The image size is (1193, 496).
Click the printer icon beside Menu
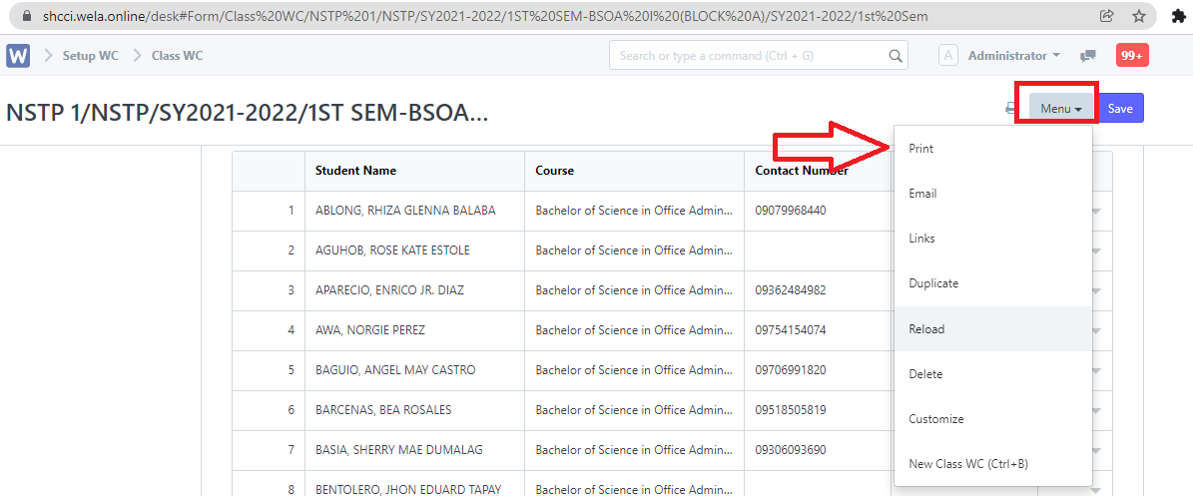pos(1010,109)
